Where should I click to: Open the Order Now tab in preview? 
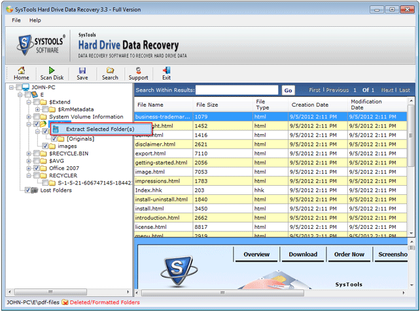point(349,254)
